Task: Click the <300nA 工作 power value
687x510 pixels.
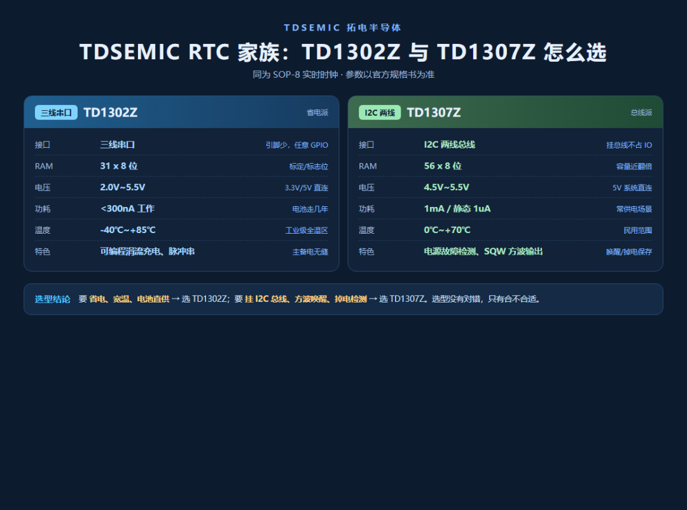Action: click(127, 209)
